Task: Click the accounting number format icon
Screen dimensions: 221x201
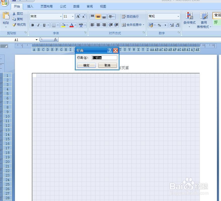Action: [151, 25]
